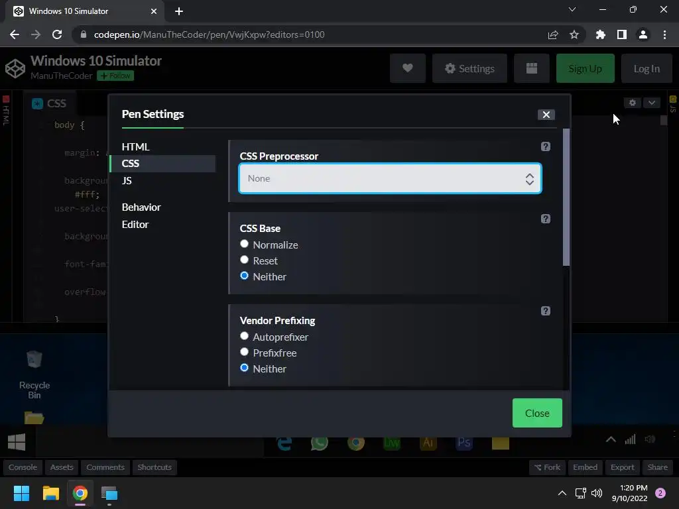
Task: Open the Shortcuts button
Action: pos(154,467)
